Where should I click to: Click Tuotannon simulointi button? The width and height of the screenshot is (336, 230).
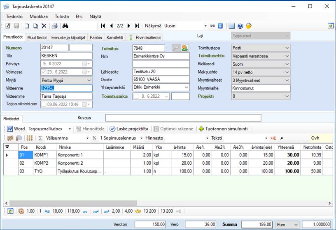point(223,129)
